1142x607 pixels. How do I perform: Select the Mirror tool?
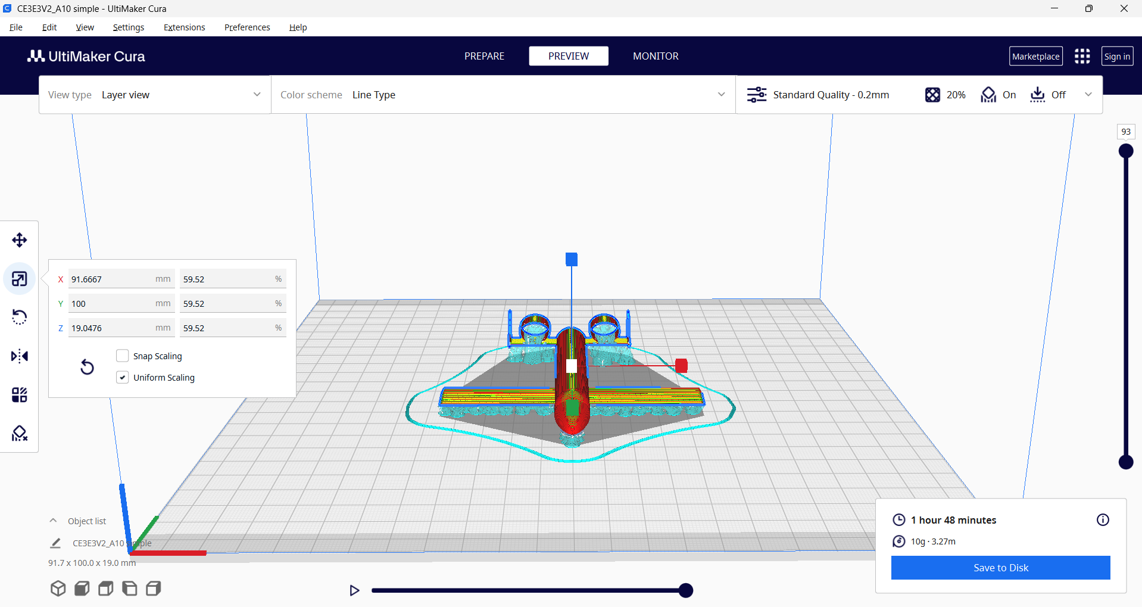pyautogui.click(x=20, y=356)
